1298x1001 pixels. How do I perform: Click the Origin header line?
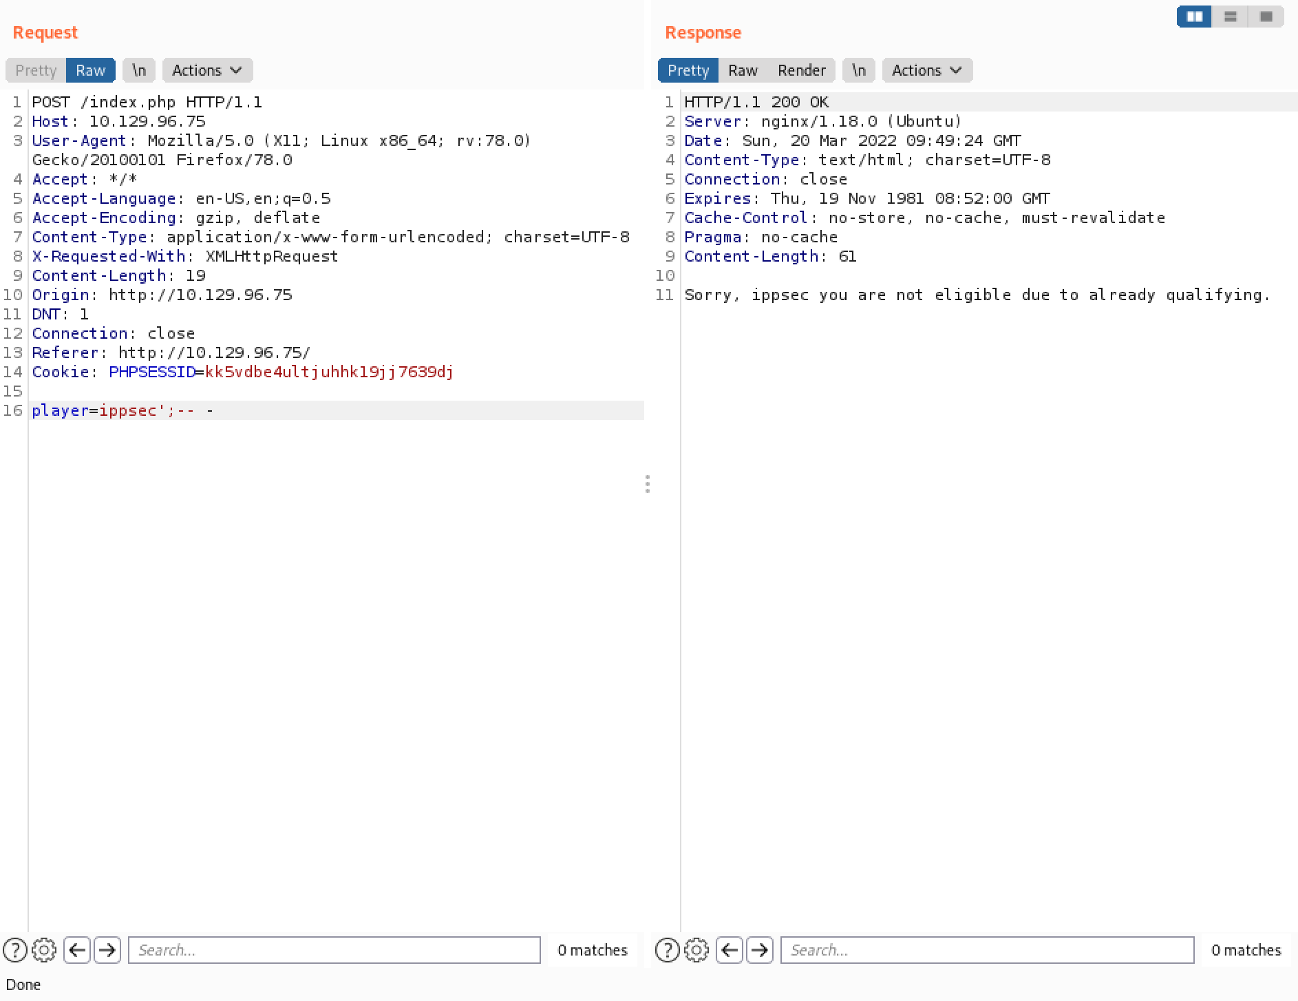point(162,295)
